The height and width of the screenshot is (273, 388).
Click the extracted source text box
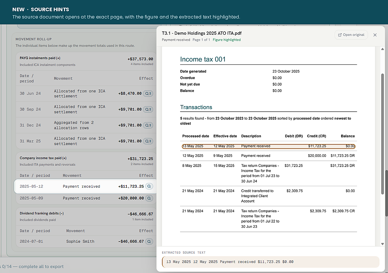270,262
